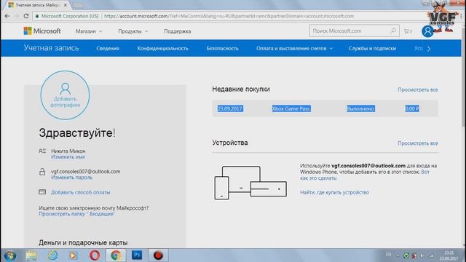Viewport: 466px width, 262px height.
Task: Click the Деньги и подарочные карты heading
Action: pyautogui.click(x=83, y=242)
